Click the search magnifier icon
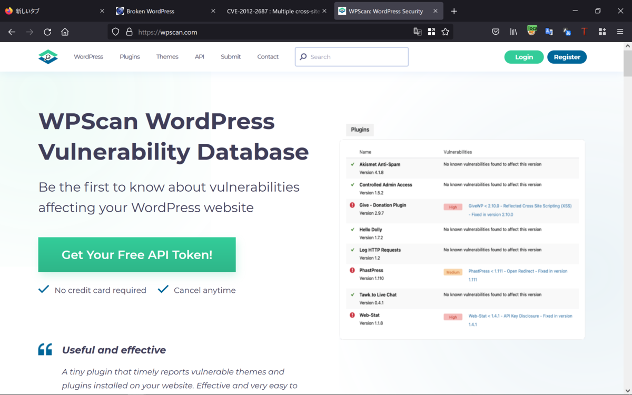Viewport: 632px width, 395px height. coord(303,57)
